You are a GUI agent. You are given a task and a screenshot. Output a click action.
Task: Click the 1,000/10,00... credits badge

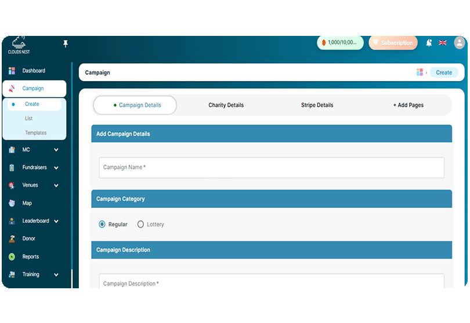pyautogui.click(x=340, y=43)
